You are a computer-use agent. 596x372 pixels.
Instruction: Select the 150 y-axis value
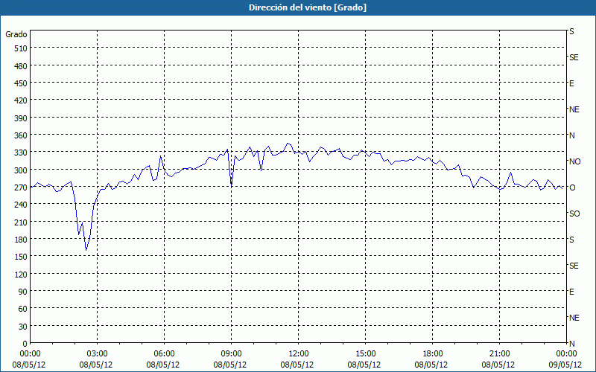tap(21, 257)
